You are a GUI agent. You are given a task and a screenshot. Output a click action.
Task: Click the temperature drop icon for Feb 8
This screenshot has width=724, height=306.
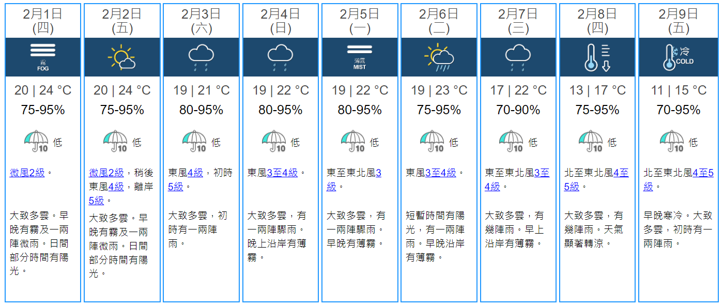(x=597, y=57)
